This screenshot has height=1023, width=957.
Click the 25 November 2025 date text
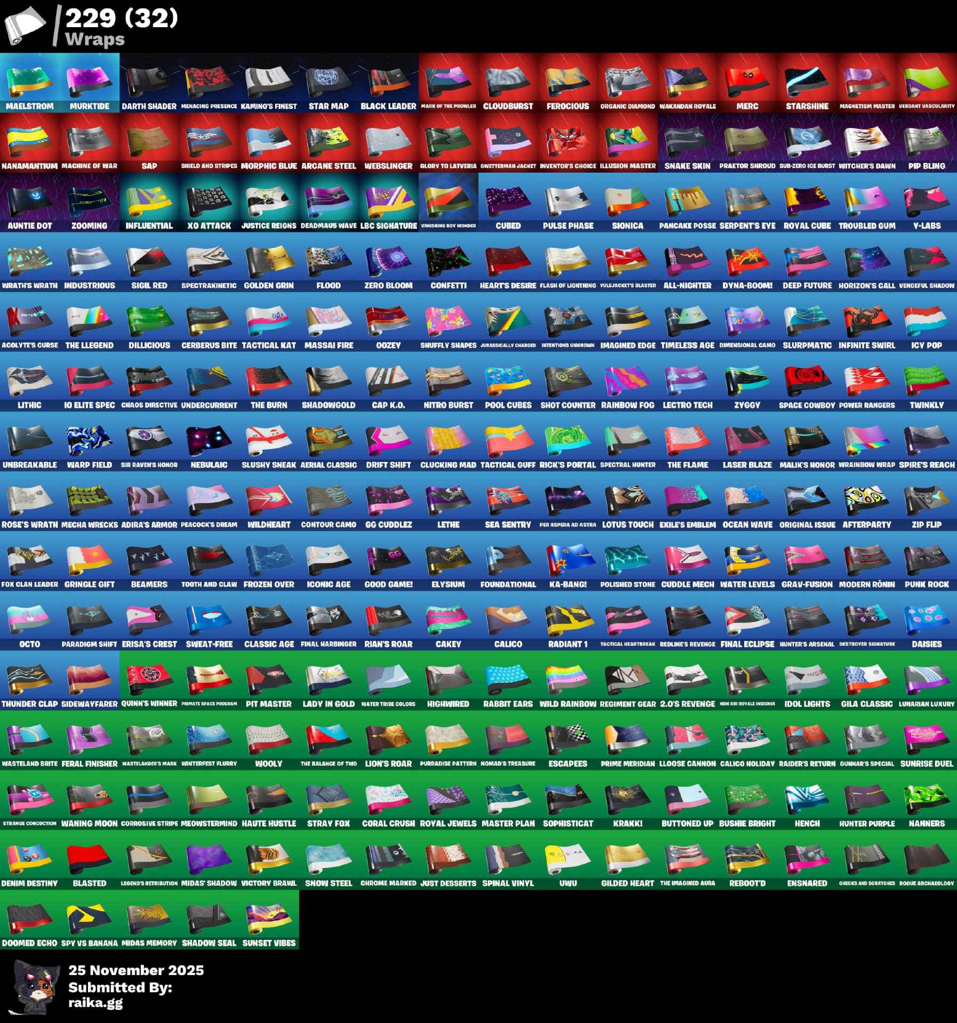(136, 970)
